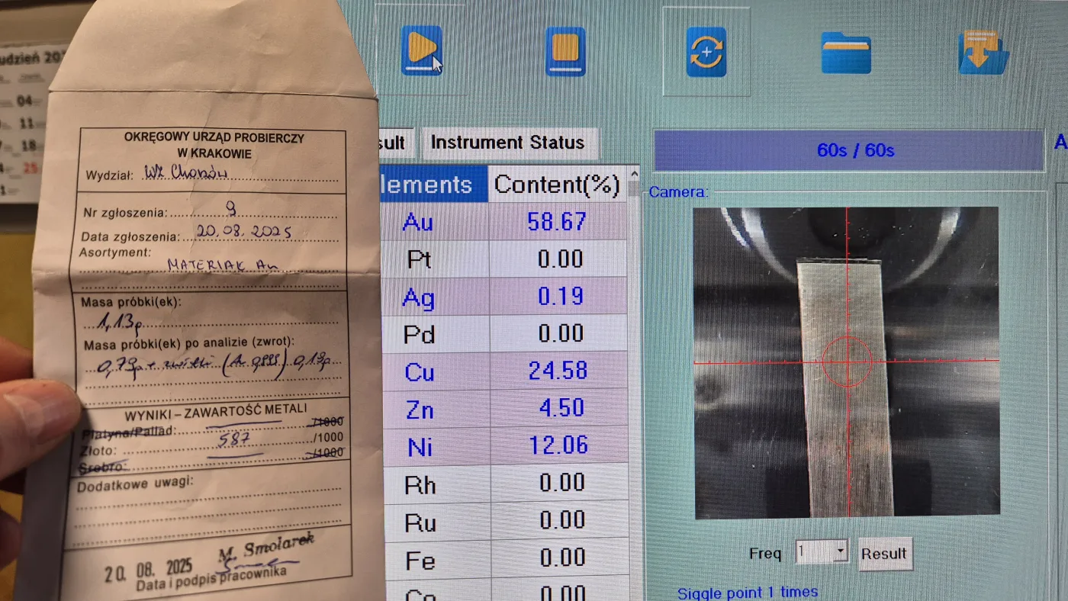Screen dimensions: 1068x601
Task: Select the Au row in the elements table
Action: coord(505,222)
